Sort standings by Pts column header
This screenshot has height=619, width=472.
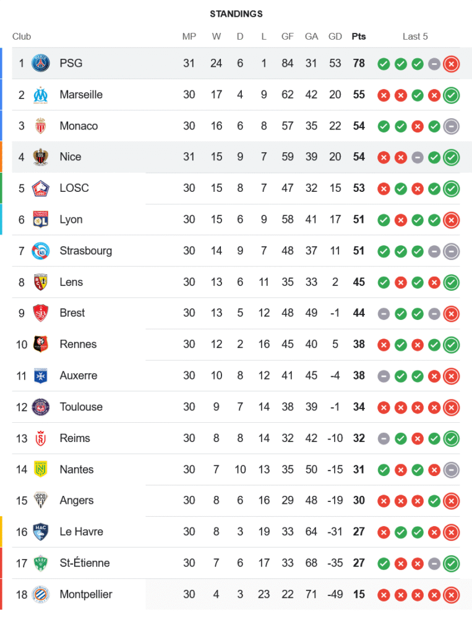(359, 37)
